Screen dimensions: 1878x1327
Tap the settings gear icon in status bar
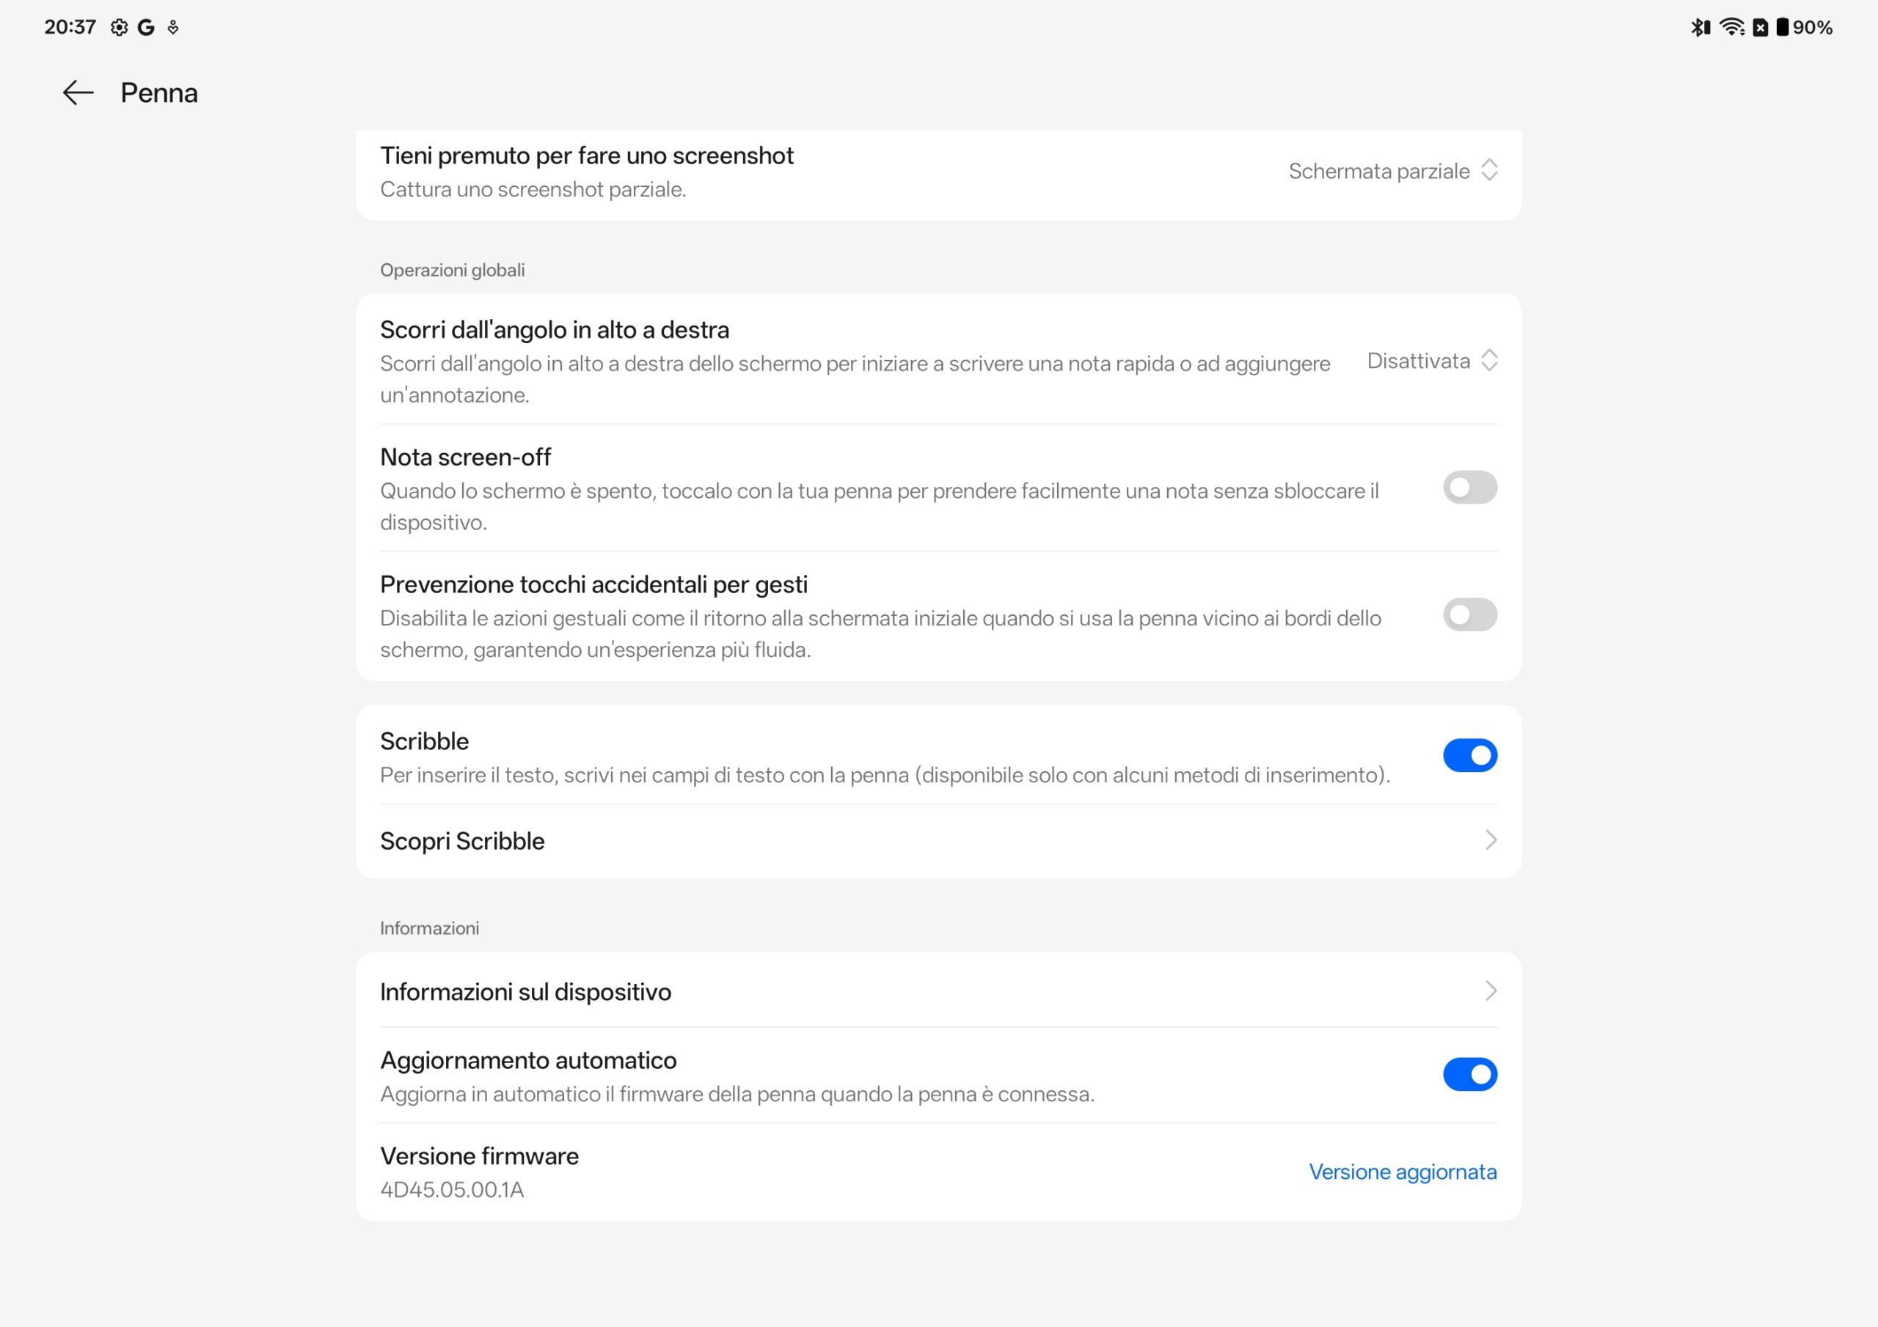tap(120, 28)
